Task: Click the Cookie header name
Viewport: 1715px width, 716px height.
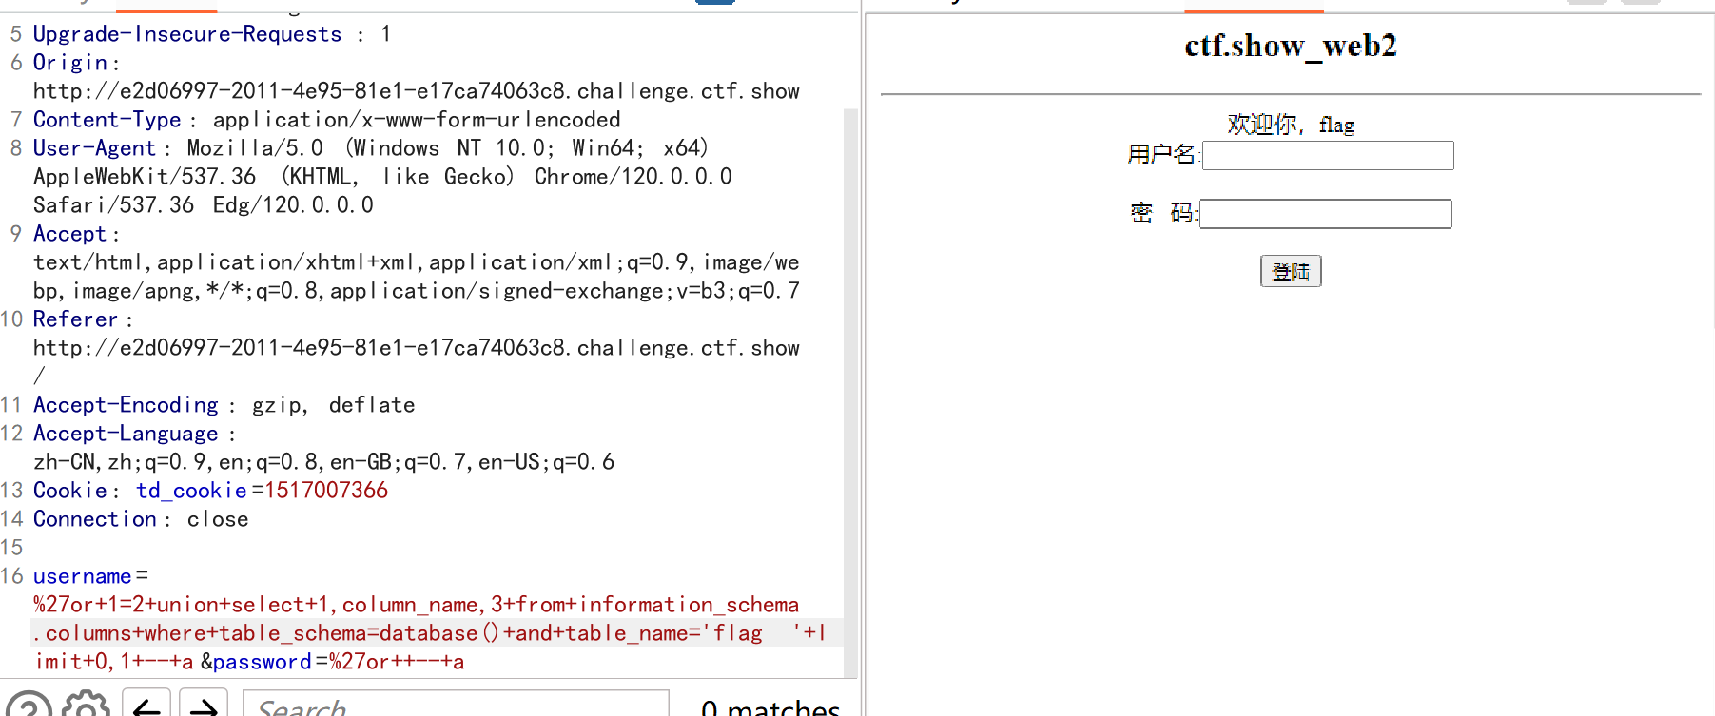Action: pos(70,491)
